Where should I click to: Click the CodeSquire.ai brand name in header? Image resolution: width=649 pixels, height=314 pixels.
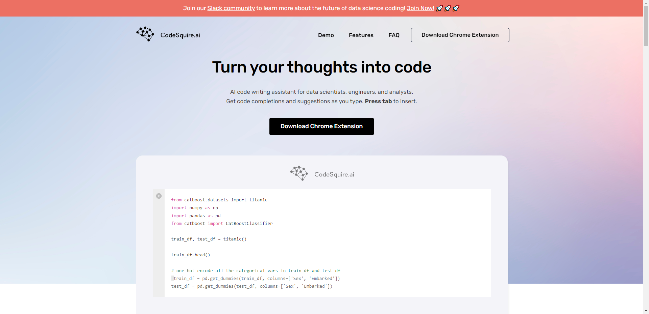180,35
